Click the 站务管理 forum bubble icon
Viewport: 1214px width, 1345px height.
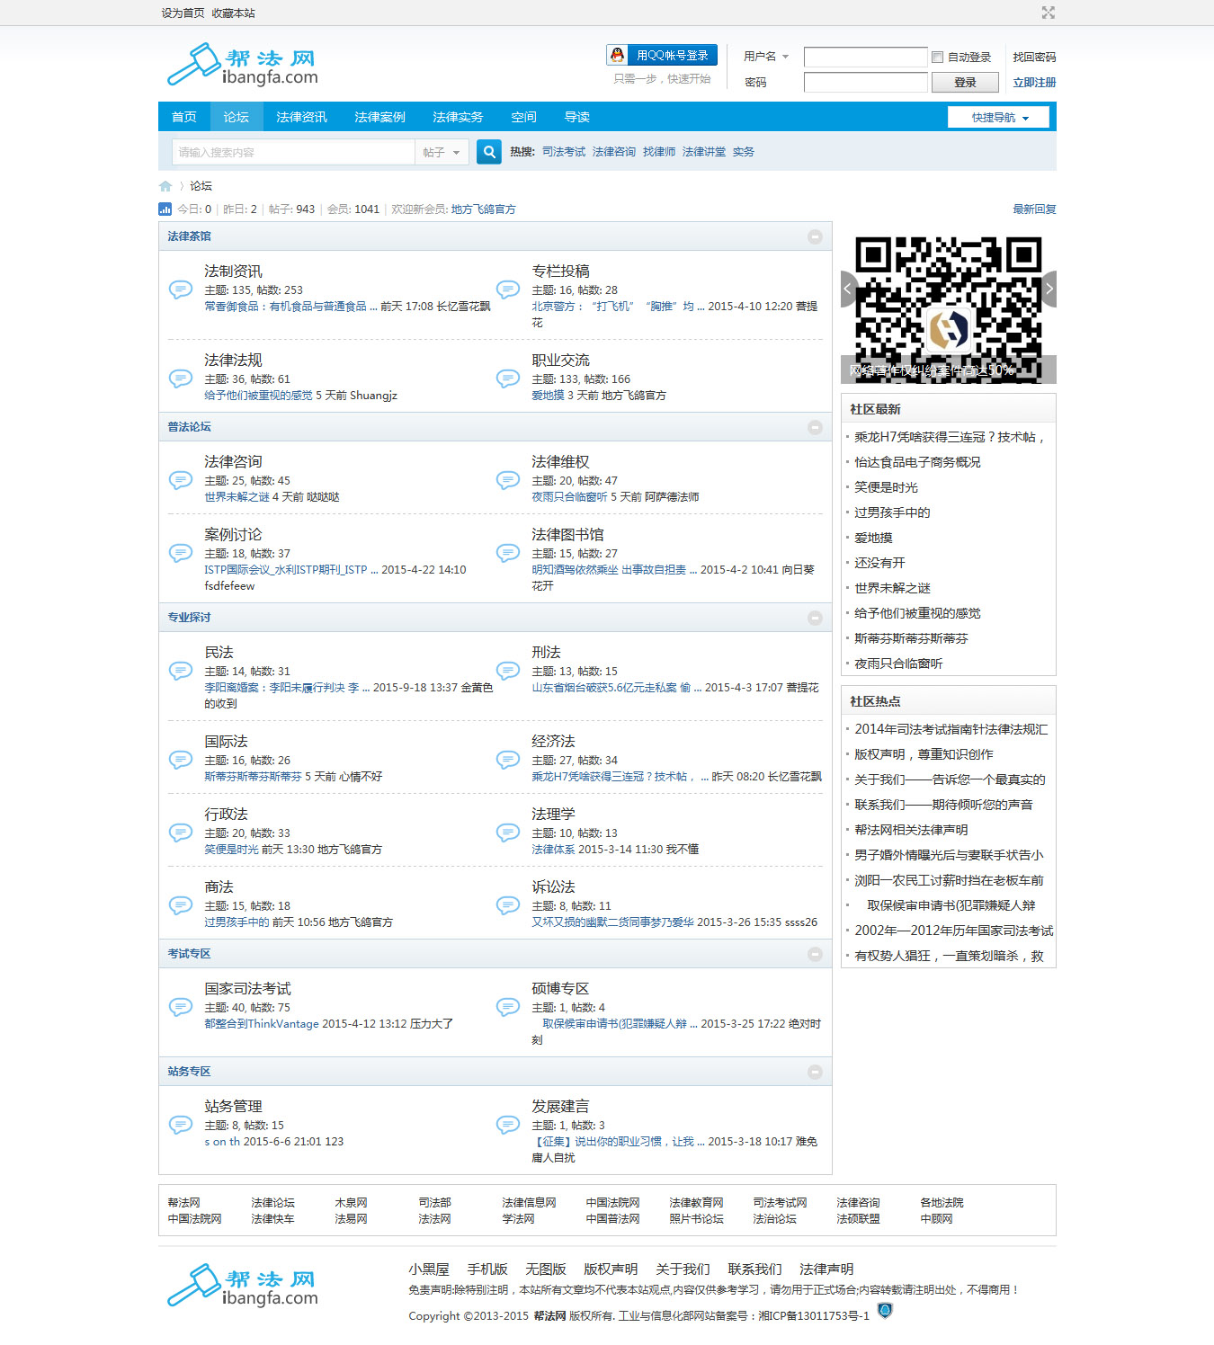click(x=181, y=1125)
